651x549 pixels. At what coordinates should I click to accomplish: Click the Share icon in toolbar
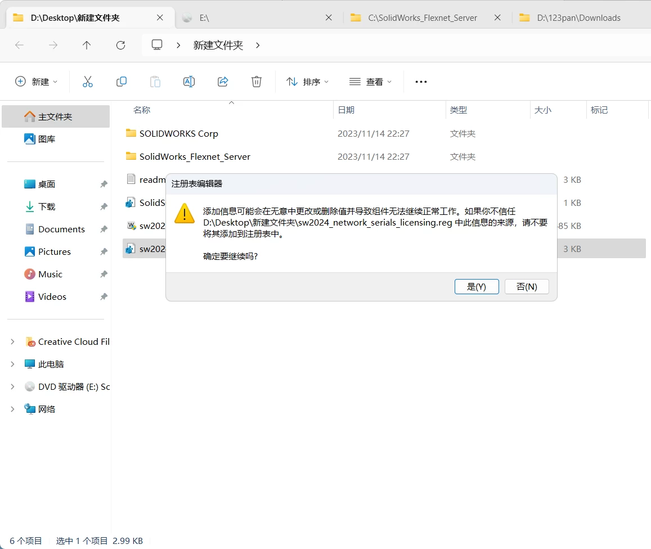(223, 82)
